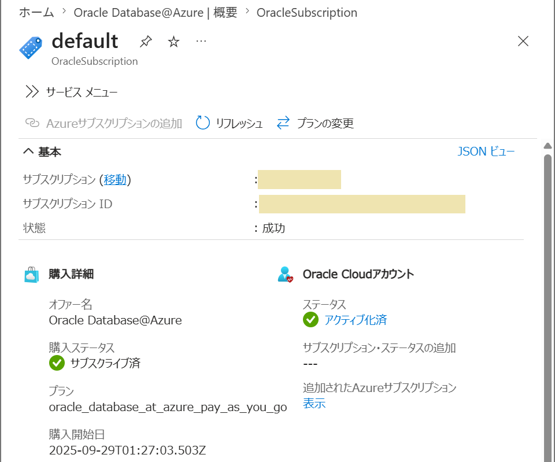The width and height of the screenshot is (555, 462).
Task: Click the swap arrows icon for プランの変更
Action: click(x=283, y=123)
